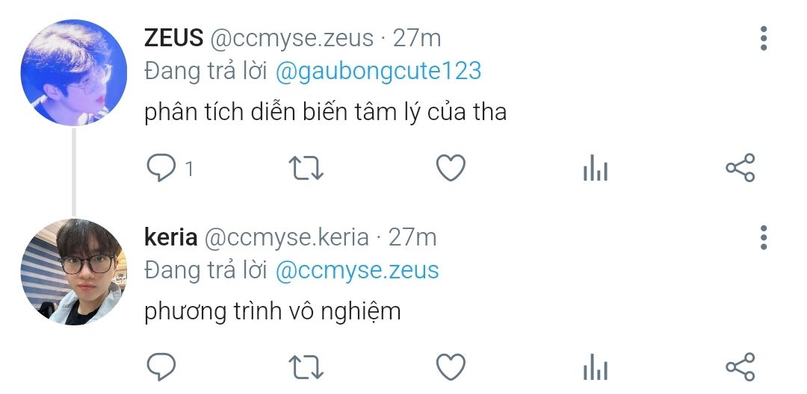Share keria's tweet

click(740, 367)
